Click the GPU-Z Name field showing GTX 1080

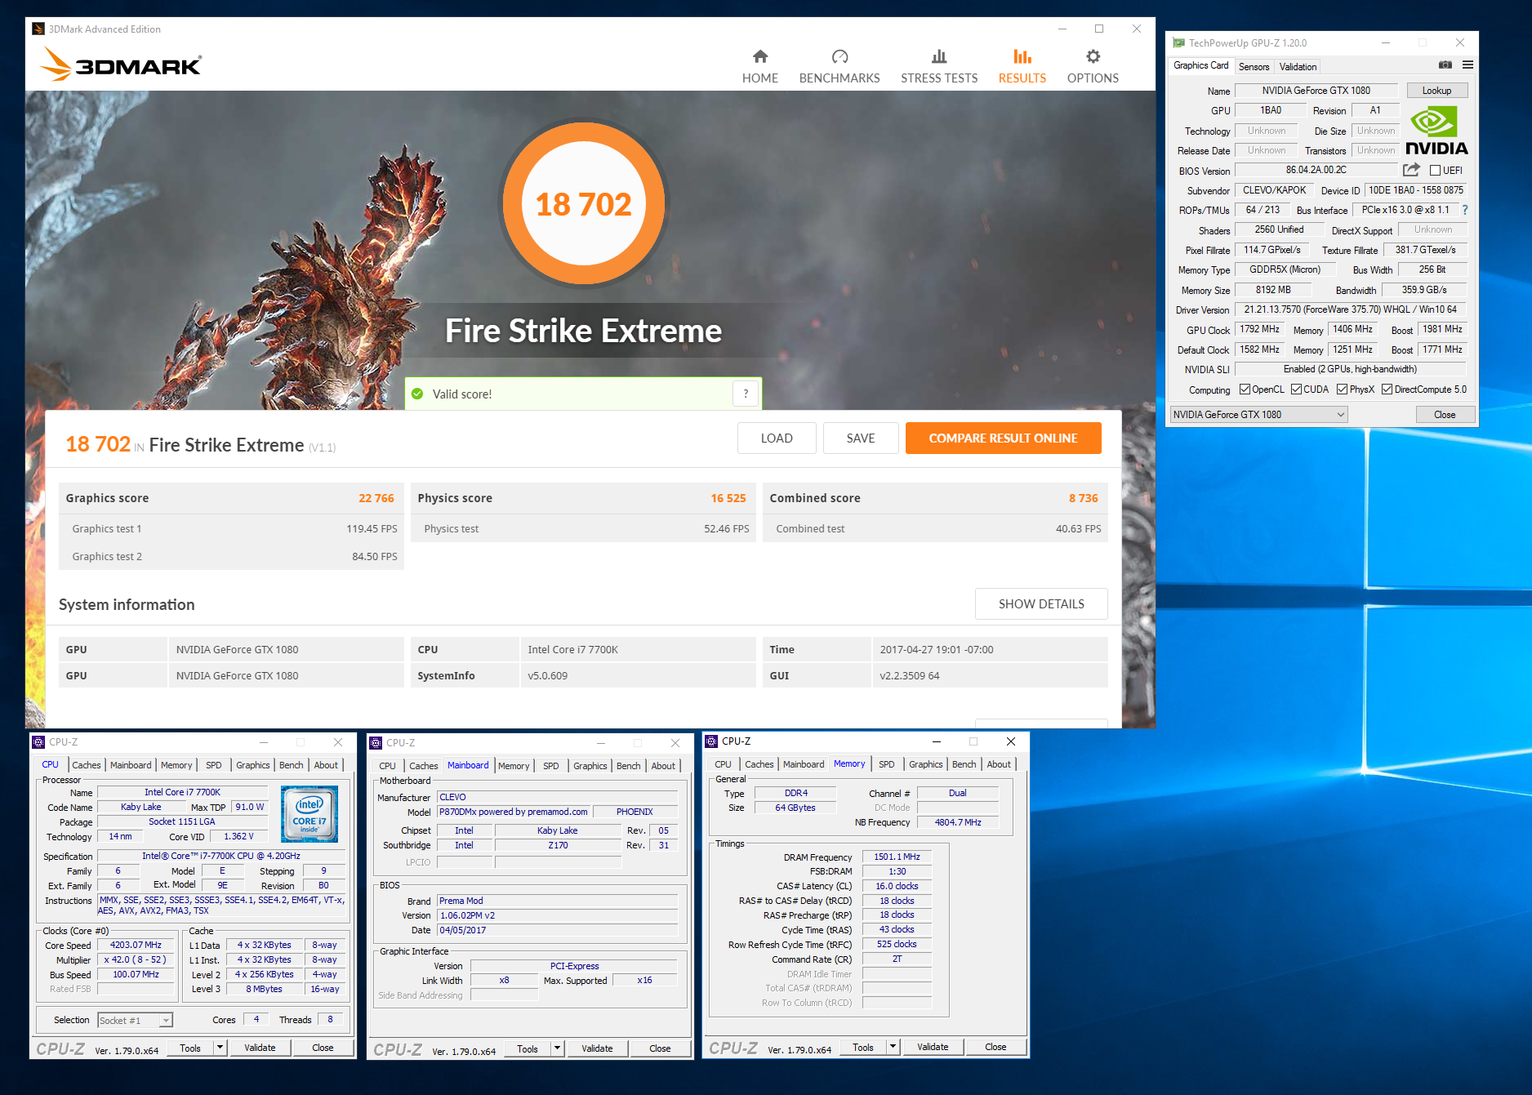1316,91
